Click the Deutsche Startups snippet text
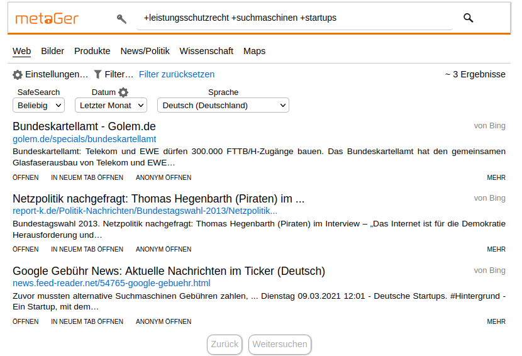522x356 pixels. pyautogui.click(x=259, y=301)
